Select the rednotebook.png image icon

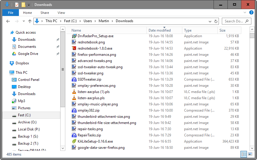(74, 42)
